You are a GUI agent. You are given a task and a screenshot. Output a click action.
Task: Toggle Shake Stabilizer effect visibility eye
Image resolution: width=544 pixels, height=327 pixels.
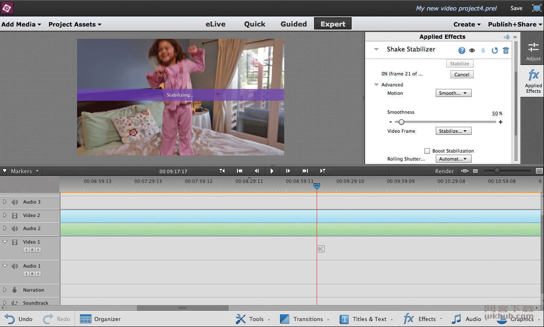(472, 50)
